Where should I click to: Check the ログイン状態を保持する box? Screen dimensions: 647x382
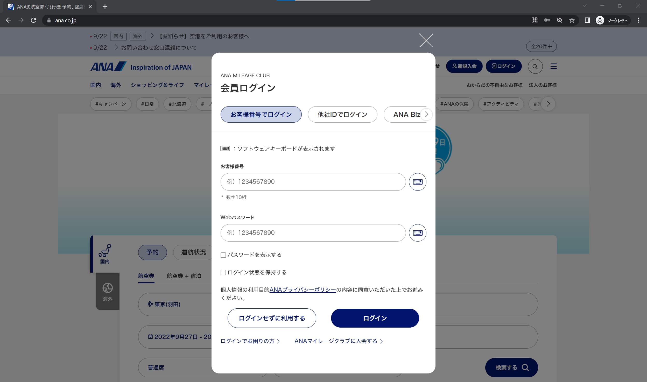(223, 272)
